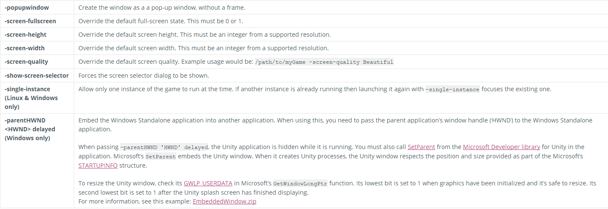608x209 pixels.
Task: Open the Microsoft Developer library link
Action: (501, 147)
